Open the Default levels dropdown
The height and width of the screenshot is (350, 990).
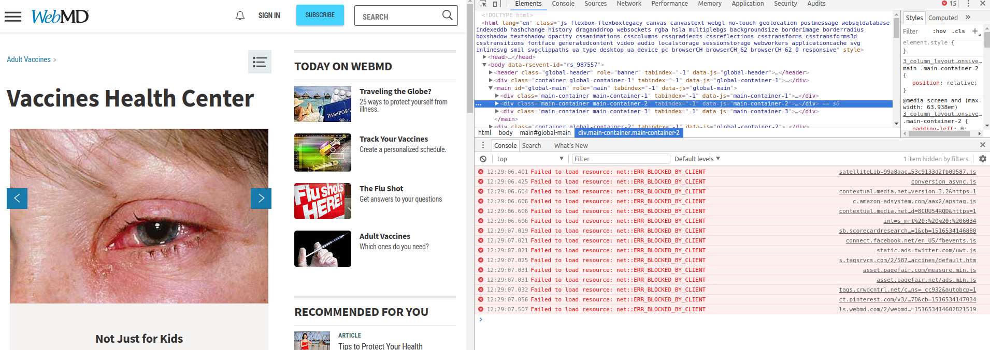697,159
